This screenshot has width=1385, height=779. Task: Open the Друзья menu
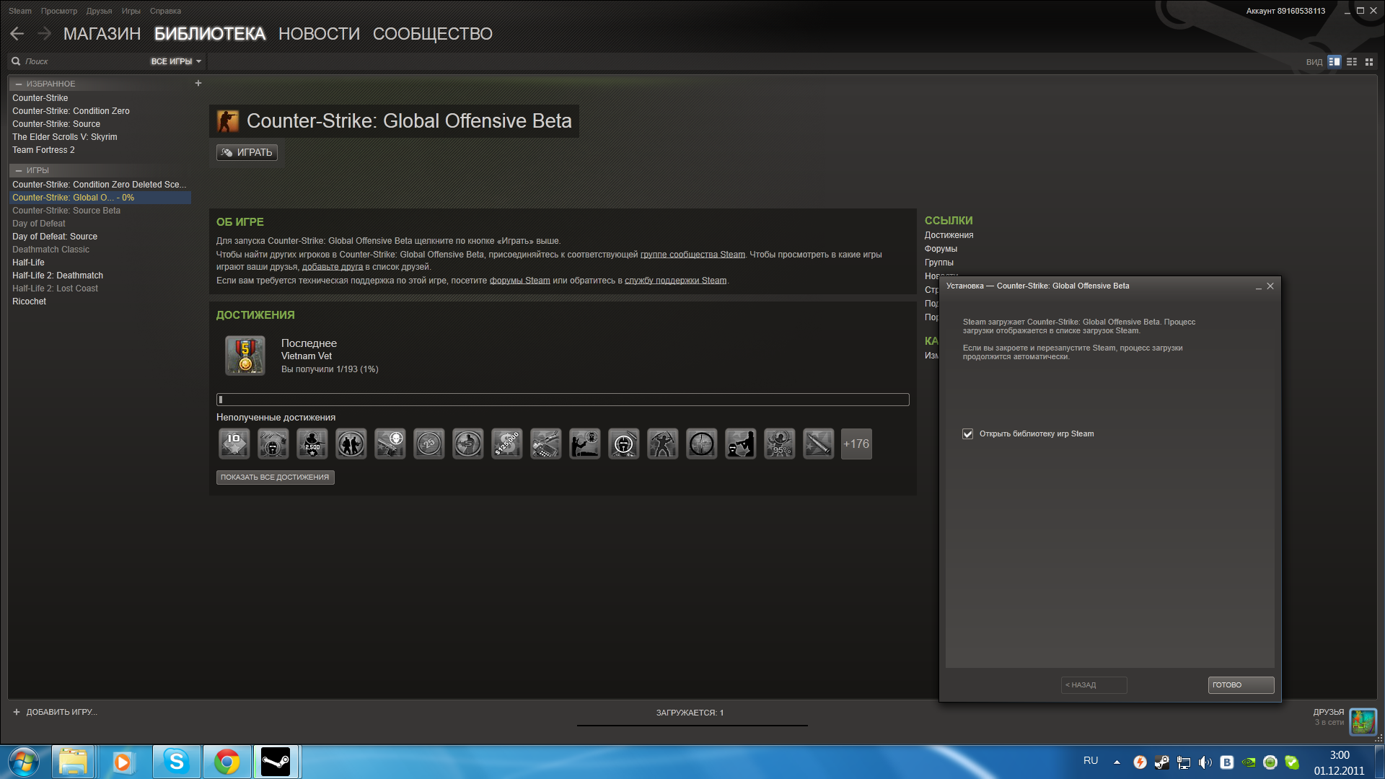pos(99,11)
